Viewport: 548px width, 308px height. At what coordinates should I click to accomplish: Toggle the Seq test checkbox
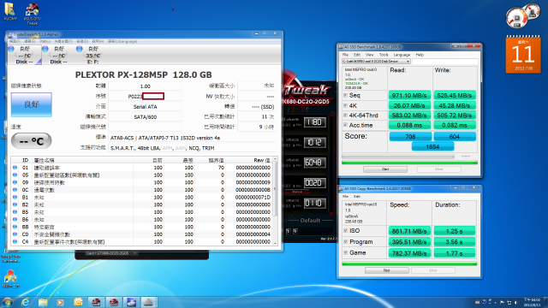click(x=345, y=95)
